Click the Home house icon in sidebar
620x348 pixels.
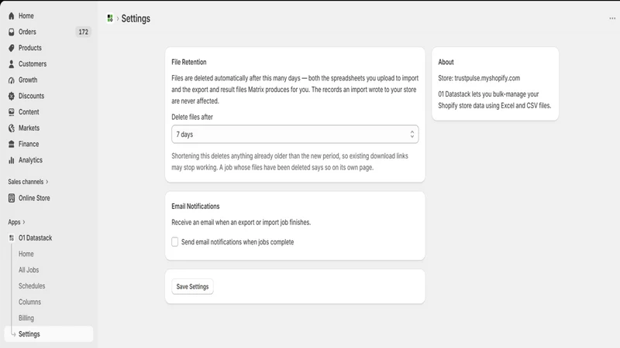click(11, 15)
